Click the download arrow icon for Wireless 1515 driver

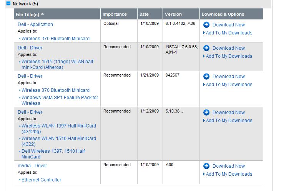click(x=206, y=48)
